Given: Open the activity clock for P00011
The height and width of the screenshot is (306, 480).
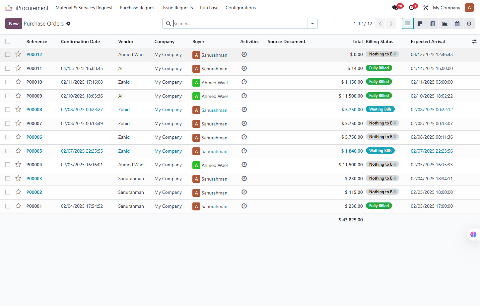Looking at the screenshot, I should (x=244, y=68).
